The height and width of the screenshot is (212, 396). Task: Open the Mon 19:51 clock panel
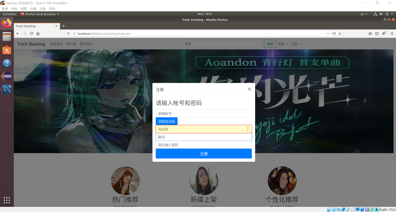205,14
